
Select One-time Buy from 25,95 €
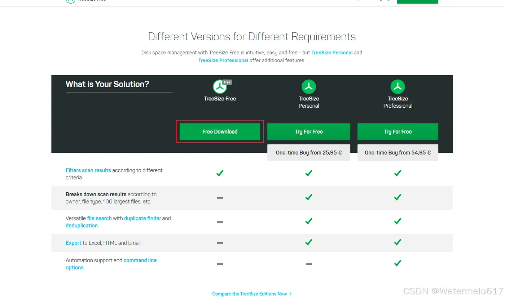click(x=309, y=153)
